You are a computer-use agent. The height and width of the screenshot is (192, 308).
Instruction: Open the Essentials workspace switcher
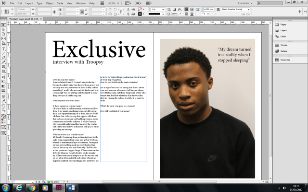pyautogui.click(x=245, y=3)
